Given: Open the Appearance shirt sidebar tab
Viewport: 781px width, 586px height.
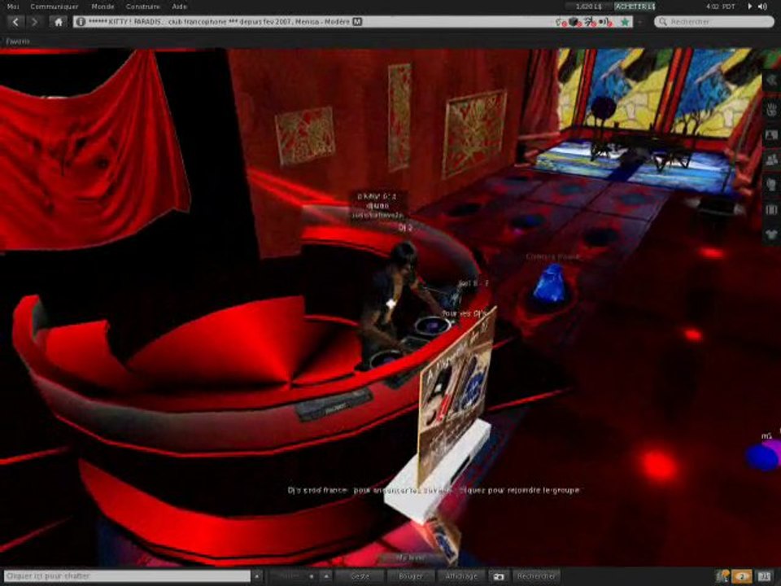Looking at the screenshot, I should pos(771,234).
